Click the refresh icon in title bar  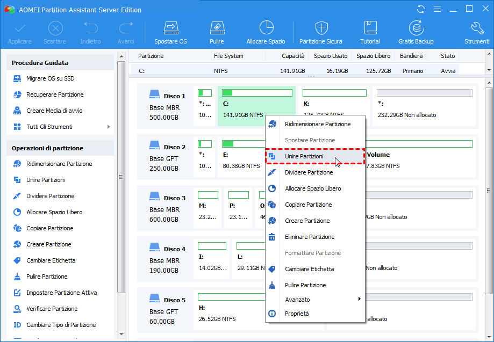421,9
